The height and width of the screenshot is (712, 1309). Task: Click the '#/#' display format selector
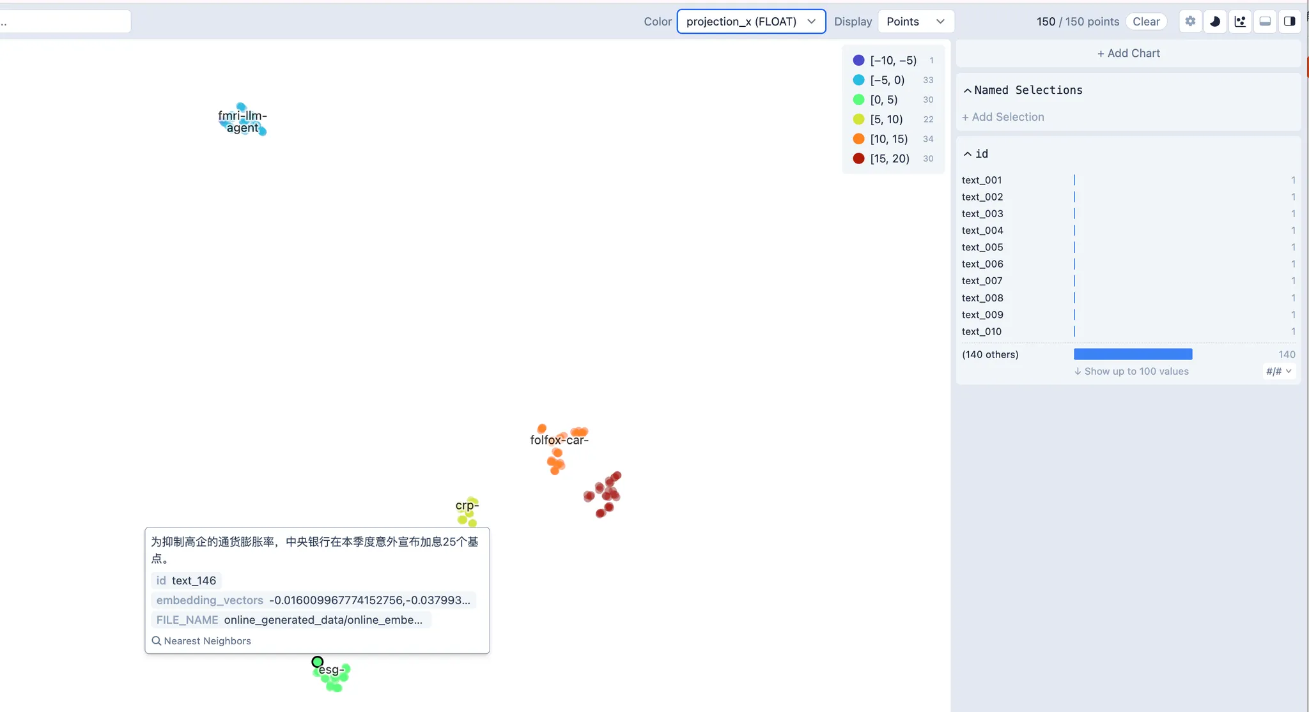(1278, 371)
